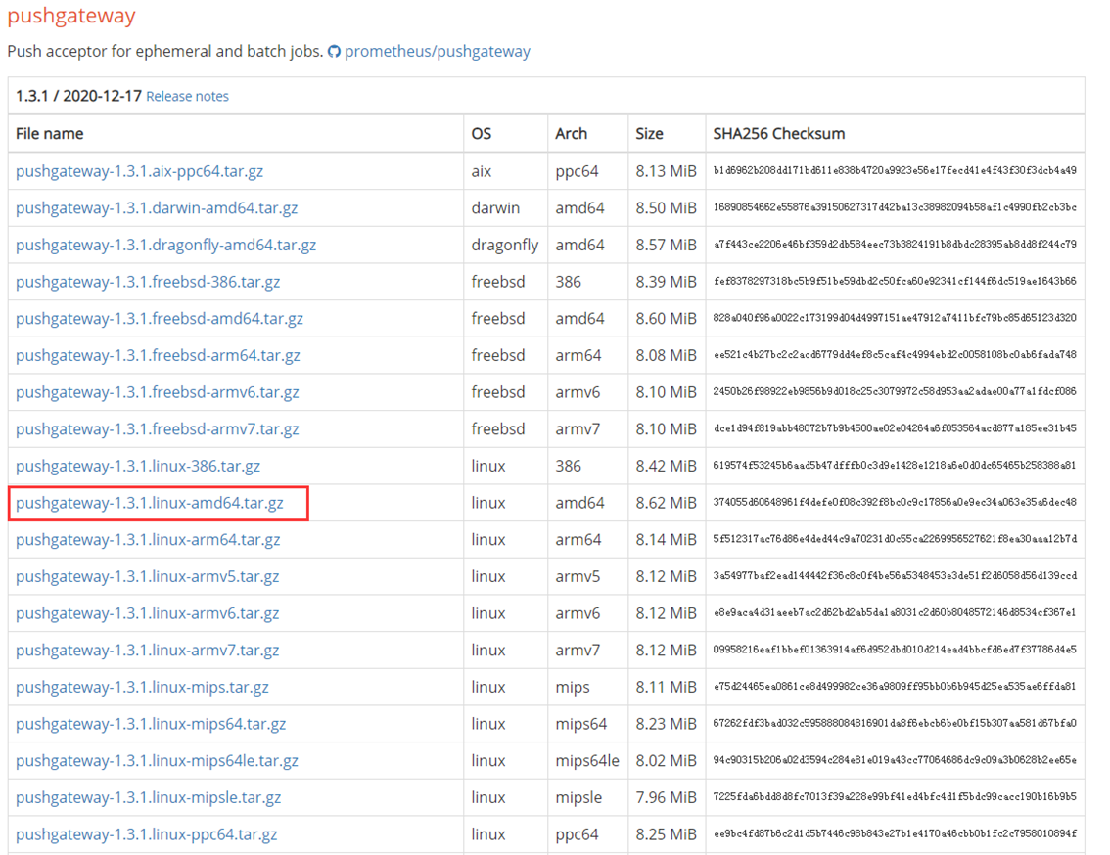Download pushgateway-1.3.1.linux-386.tar.gz
Image resolution: width=1110 pixels, height=855 pixels.
pos(138,466)
